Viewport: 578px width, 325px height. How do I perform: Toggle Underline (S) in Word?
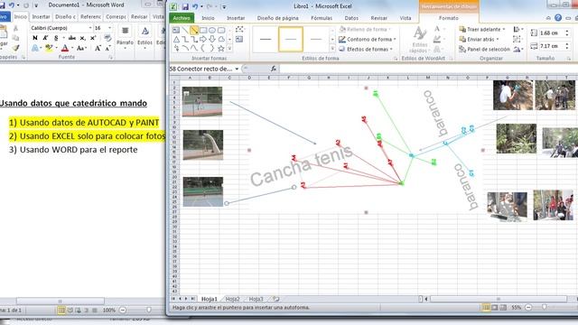point(56,38)
